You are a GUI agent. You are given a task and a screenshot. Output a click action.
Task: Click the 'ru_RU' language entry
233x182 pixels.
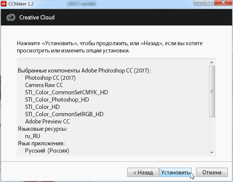pyautogui.click(x=32, y=136)
